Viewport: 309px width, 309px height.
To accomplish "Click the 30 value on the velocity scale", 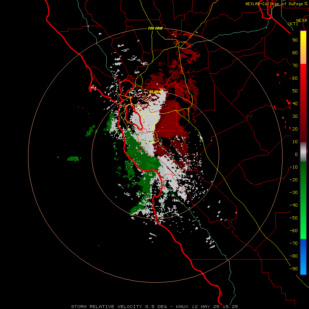I will (x=295, y=116).
